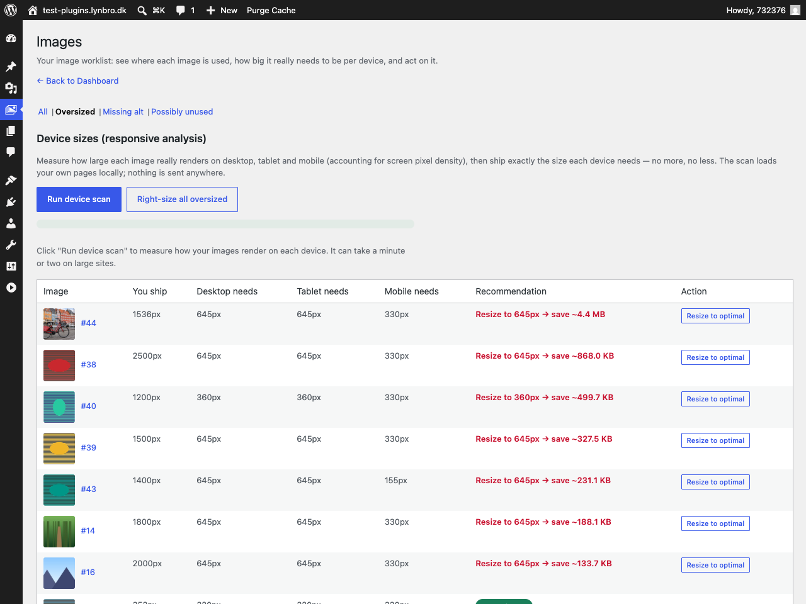Open Media library sidebar icon
Image resolution: width=806 pixels, height=604 pixels.
tap(11, 88)
